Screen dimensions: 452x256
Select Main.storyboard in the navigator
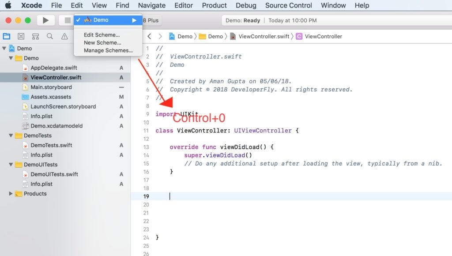point(51,87)
